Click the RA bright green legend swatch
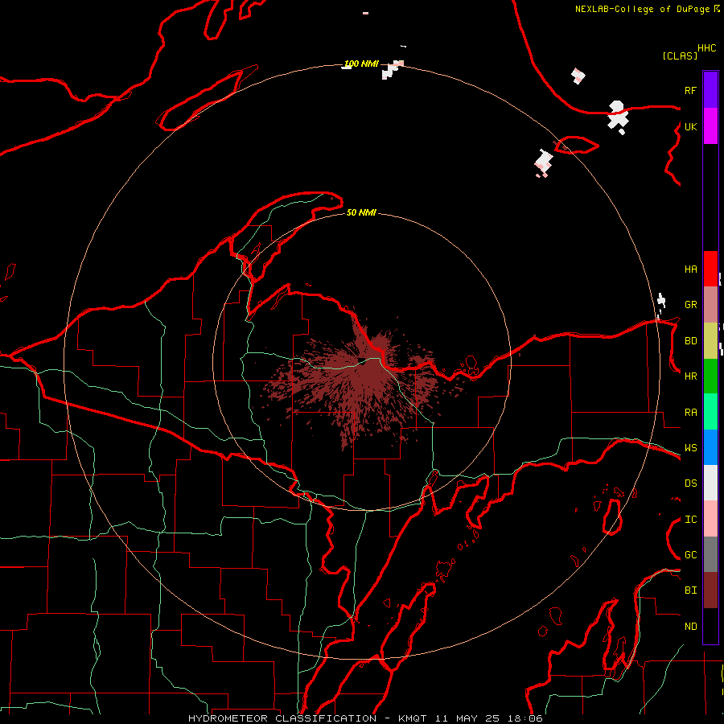The width and height of the screenshot is (724, 724). pos(710,412)
